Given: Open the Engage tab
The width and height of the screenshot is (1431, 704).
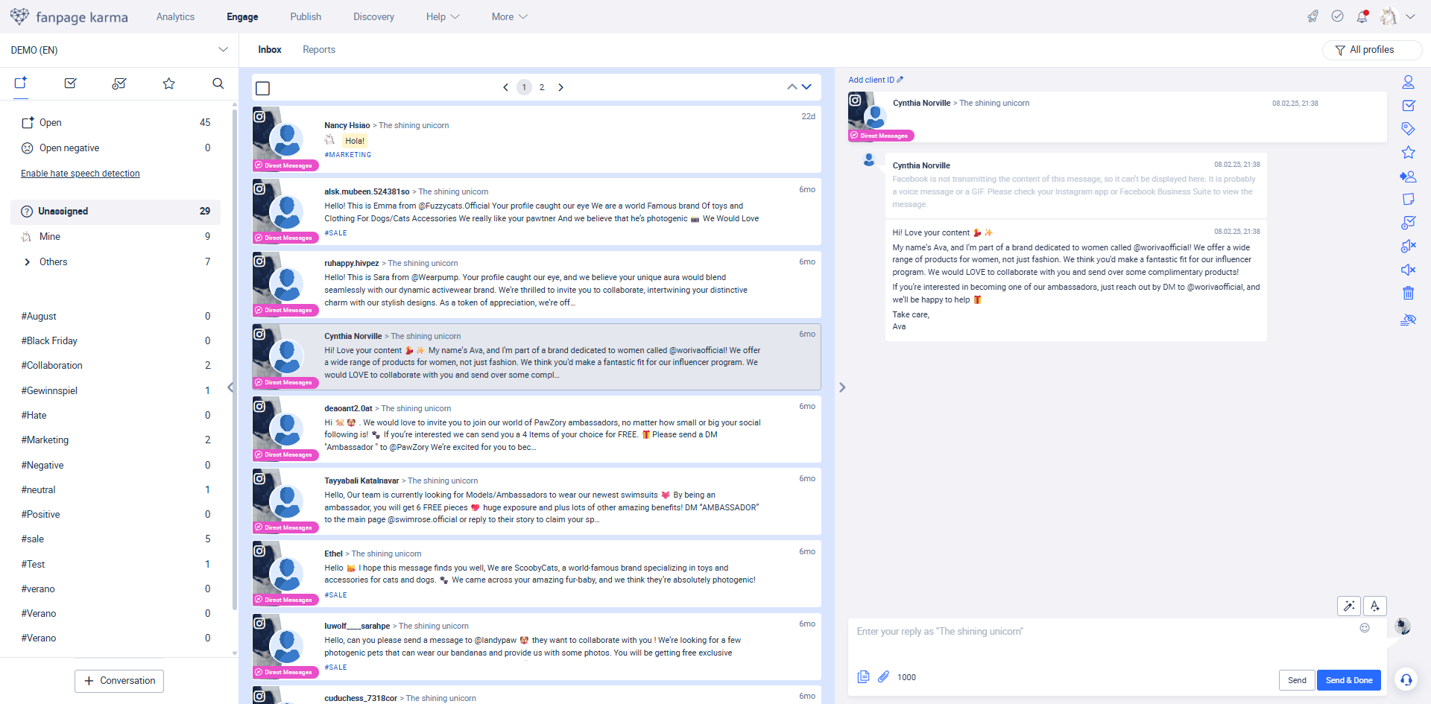Looking at the screenshot, I should tap(242, 16).
